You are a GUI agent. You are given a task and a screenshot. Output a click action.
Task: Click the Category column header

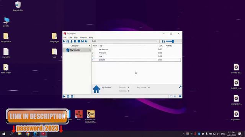(x=75, y=46)
